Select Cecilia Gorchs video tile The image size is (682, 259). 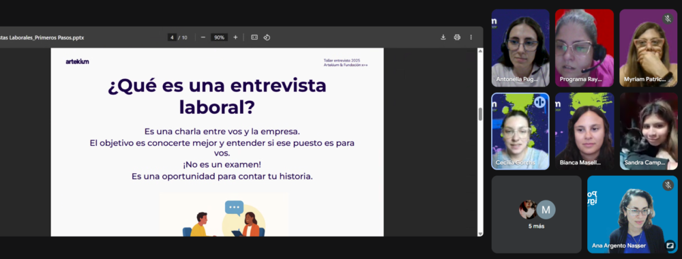pos(520,131)
